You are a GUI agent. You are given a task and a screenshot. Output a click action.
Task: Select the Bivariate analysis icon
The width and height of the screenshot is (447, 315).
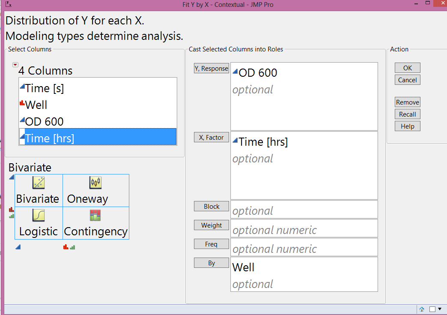pyautogui.click(x=38, y=182)
